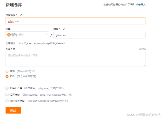Enable the 初始化仓库 checkbox

click(7, 88)
